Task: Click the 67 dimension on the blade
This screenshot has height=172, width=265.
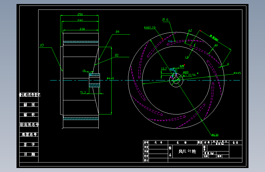Action: [190, 30]
